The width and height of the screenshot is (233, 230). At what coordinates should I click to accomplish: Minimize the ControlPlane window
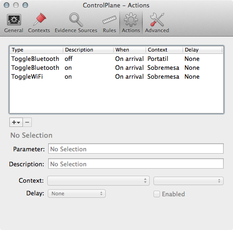16,5
